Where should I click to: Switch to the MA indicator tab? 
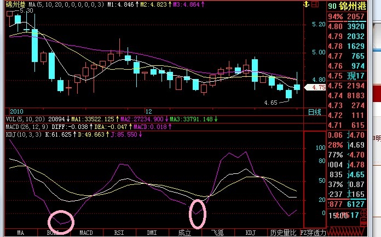(21, 233)
